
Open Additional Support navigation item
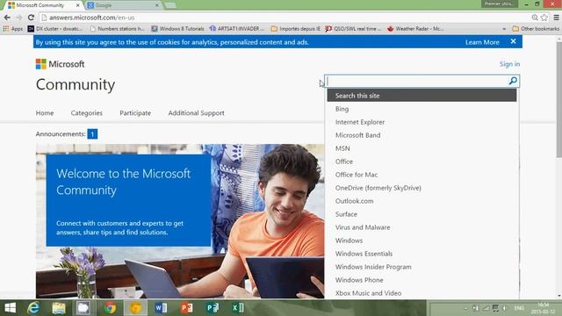(196, 113)
